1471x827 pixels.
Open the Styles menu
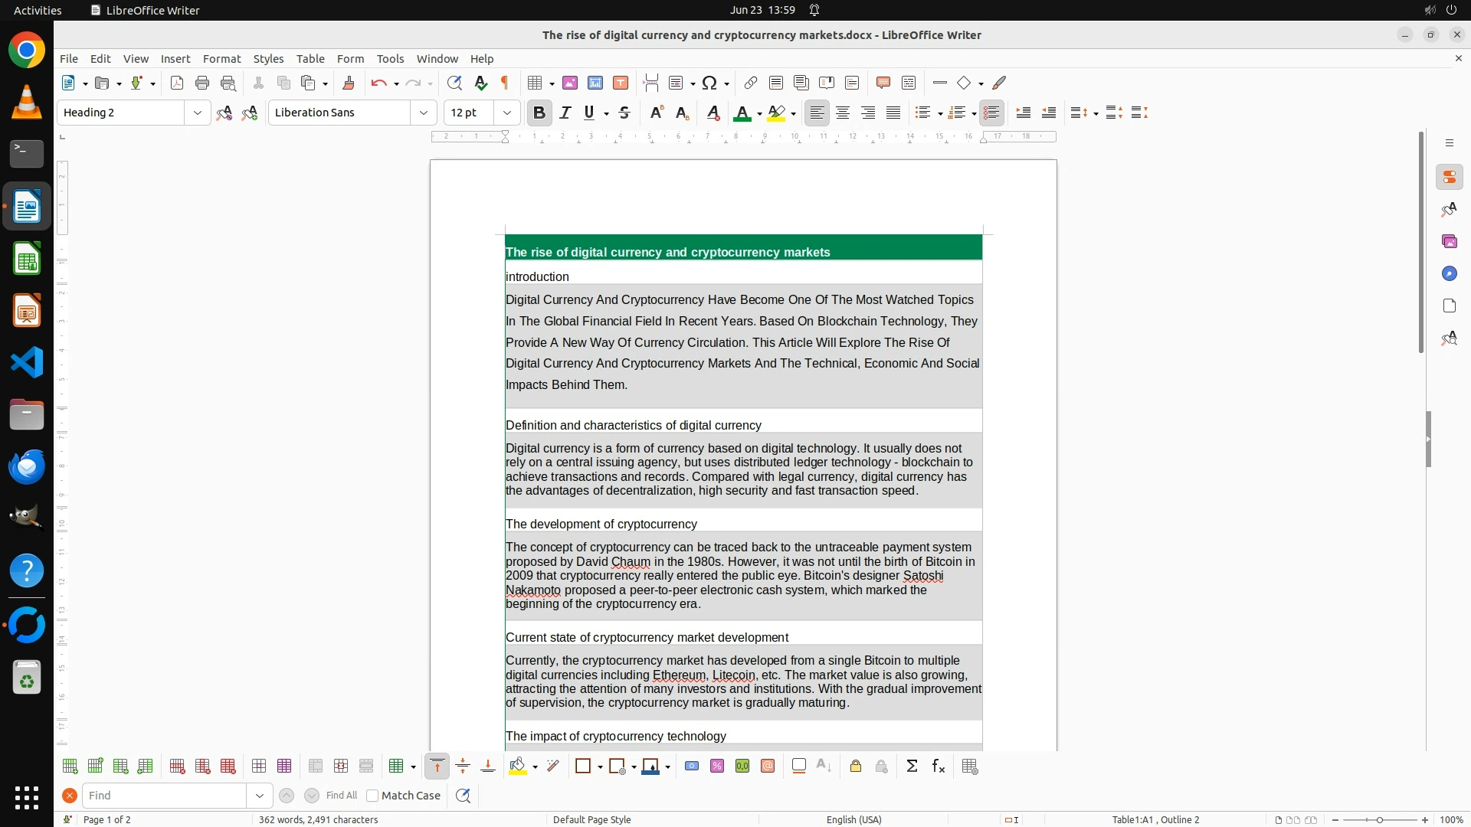pyautogui.click(x=268, y=59)
